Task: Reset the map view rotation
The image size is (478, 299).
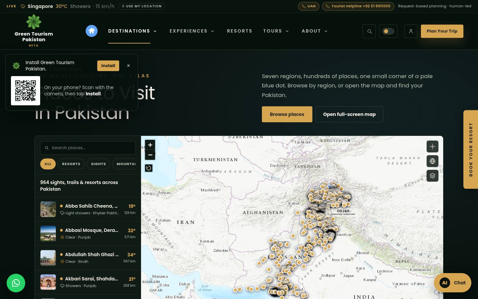Action: point(149,168)
